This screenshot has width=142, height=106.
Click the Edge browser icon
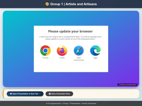(x=95, y=51)
